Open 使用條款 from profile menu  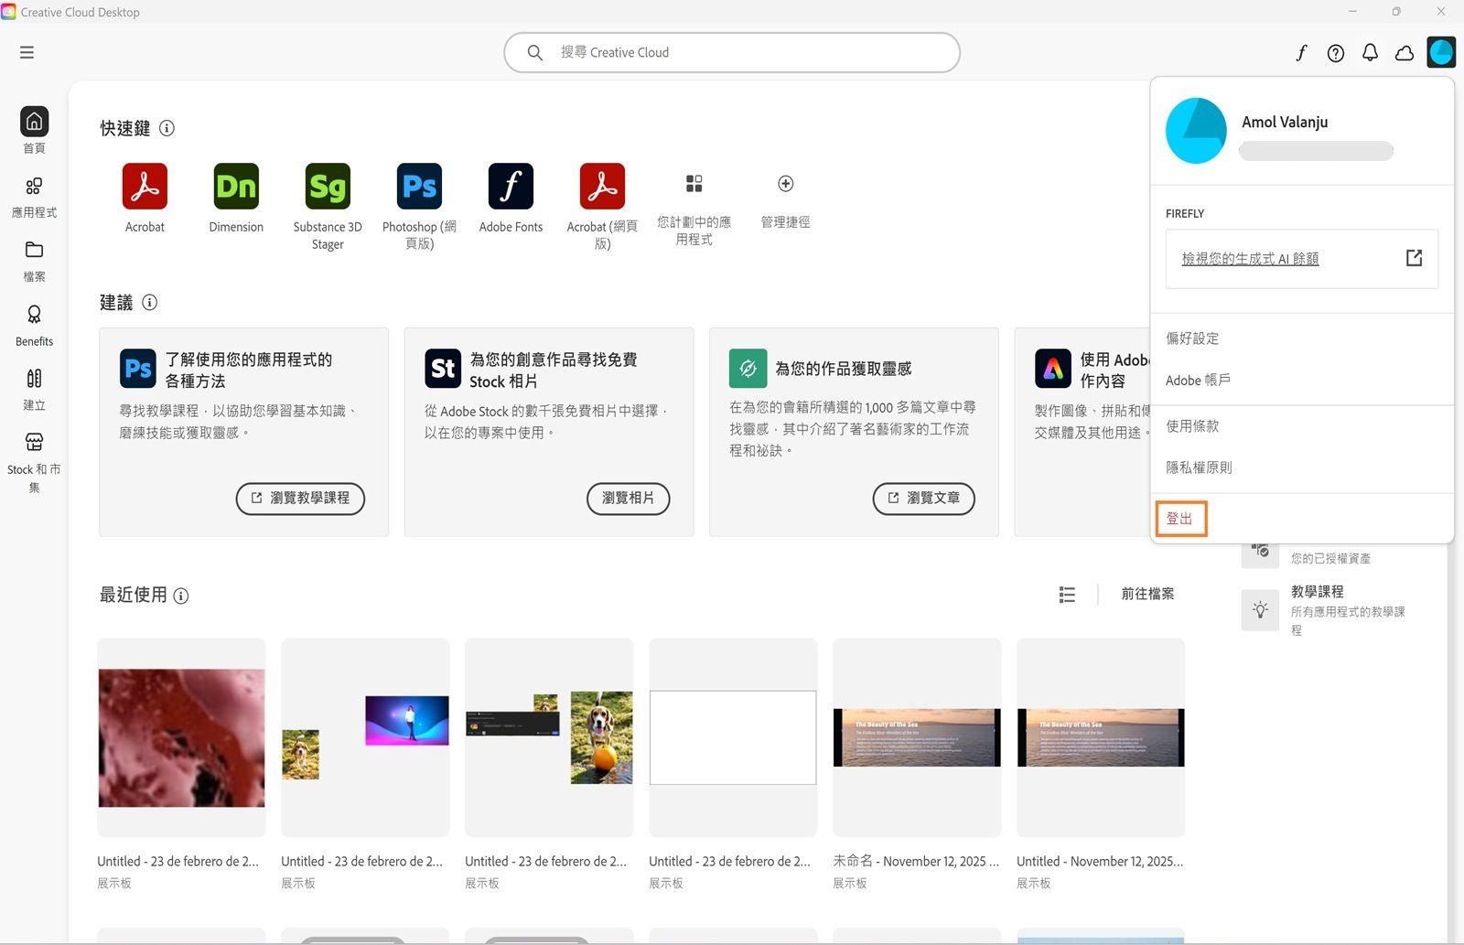click(x=1192, y=426)
